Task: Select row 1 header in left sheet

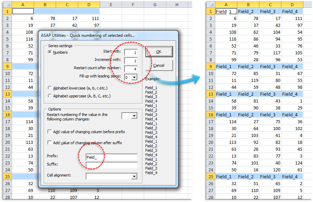Action: point(7,11)
